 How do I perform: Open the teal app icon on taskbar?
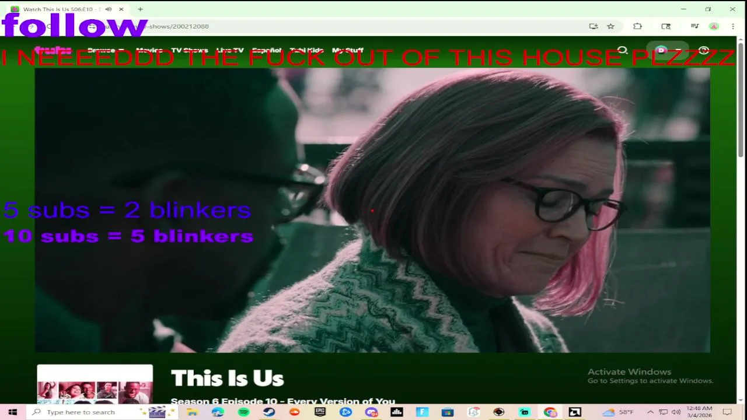tap(524, 412)
